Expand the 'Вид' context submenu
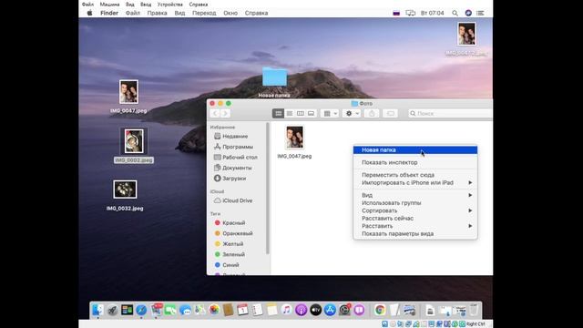Image resolution: width=583 pixels, height=328 pixels. coord(415,195)
